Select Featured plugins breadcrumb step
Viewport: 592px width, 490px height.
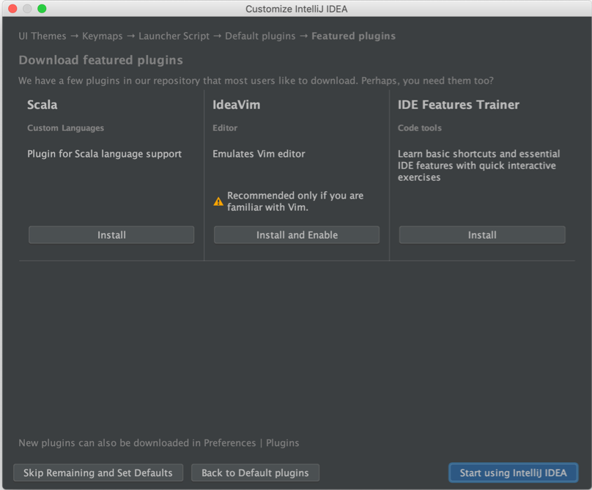(x=353, y=36)
